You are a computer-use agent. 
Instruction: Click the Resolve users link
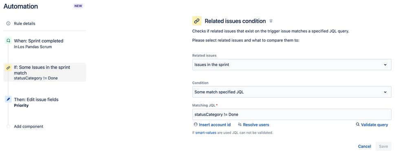(256, 125)
